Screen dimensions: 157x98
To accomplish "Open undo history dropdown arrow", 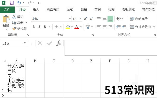I will [23, 3].
